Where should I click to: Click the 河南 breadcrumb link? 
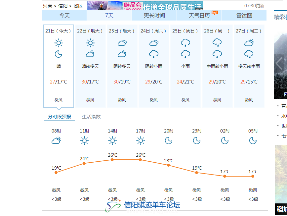(48, 6)
